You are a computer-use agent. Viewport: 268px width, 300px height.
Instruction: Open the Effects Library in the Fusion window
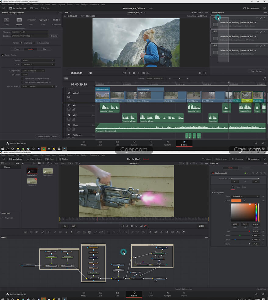point(34,159)
